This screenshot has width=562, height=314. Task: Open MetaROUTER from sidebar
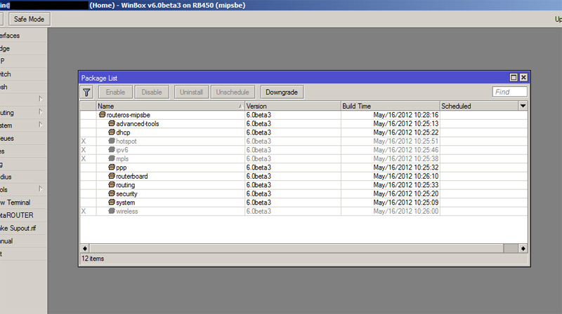click(x=23, y=215)
